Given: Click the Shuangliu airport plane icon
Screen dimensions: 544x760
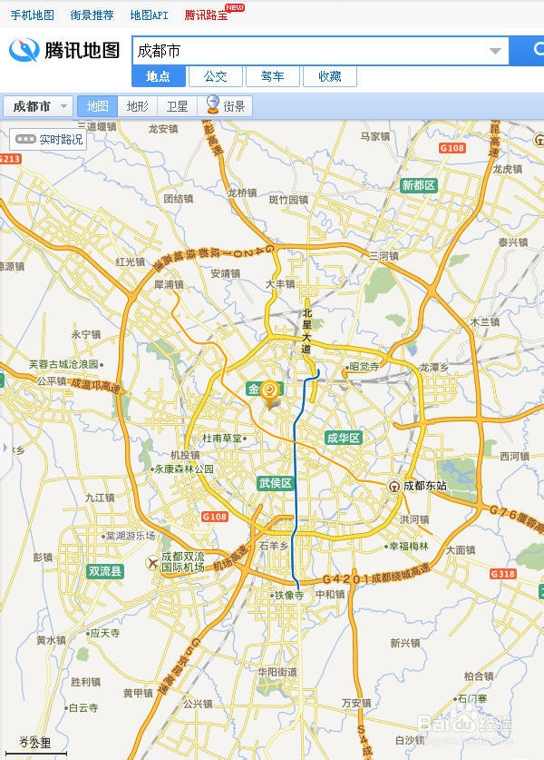Looking at the screenshot, I should 152,563.
